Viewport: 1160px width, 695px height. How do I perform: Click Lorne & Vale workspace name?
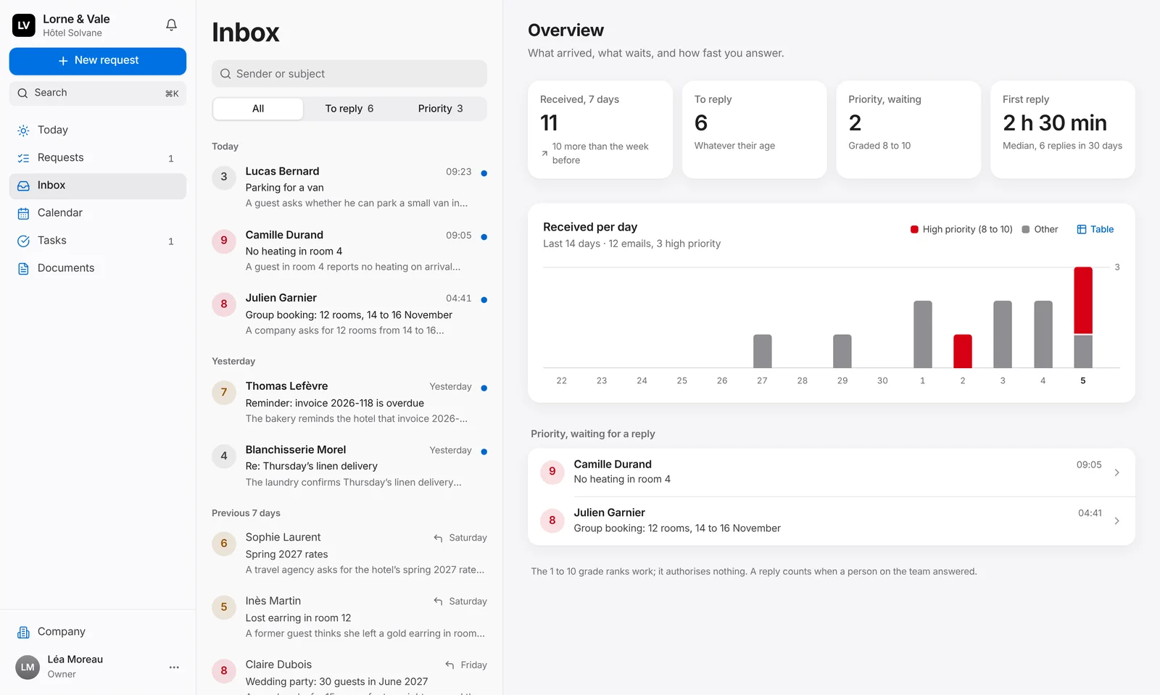[76, 19]
